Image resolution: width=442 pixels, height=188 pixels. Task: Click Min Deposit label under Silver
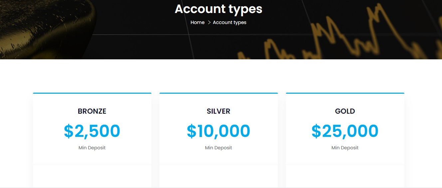218,148
